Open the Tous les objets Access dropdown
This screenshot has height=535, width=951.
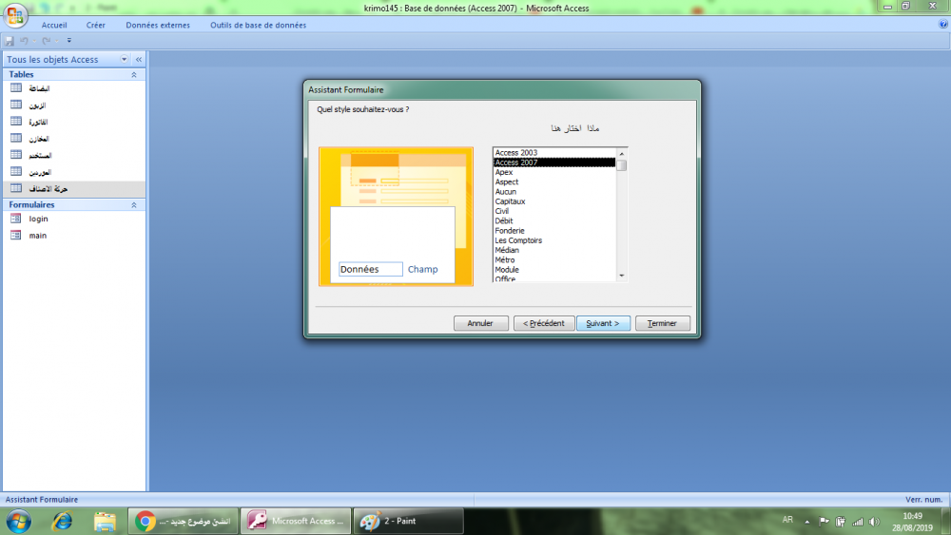125,59
